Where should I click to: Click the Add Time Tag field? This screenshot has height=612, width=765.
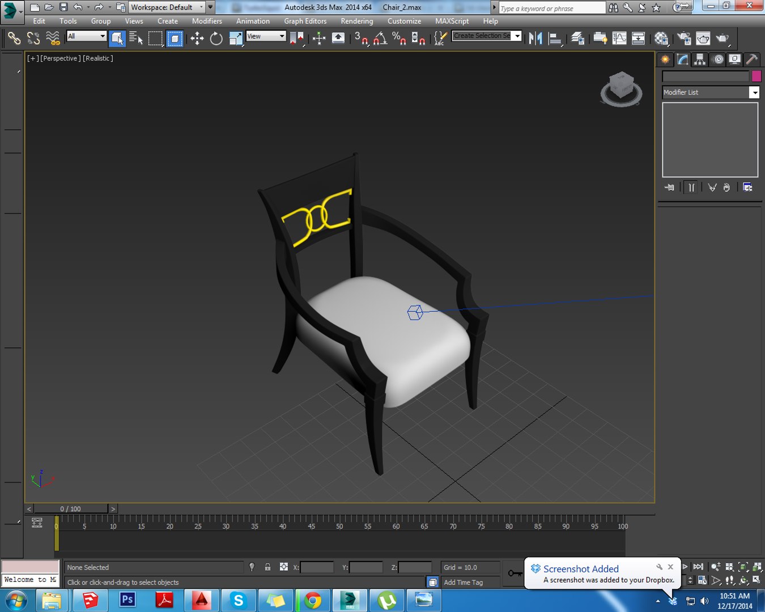tap(470, 582)
